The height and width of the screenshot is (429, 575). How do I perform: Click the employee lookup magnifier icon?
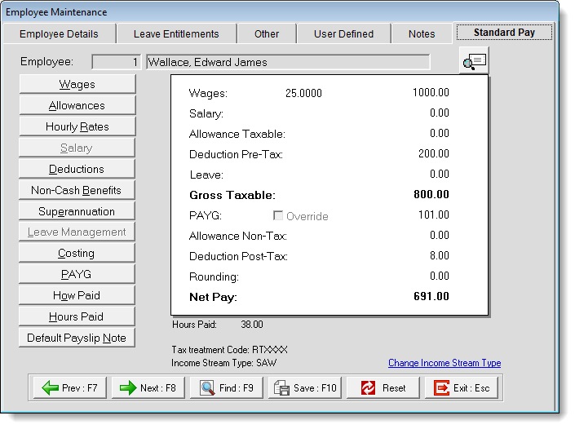click(473, 61)
